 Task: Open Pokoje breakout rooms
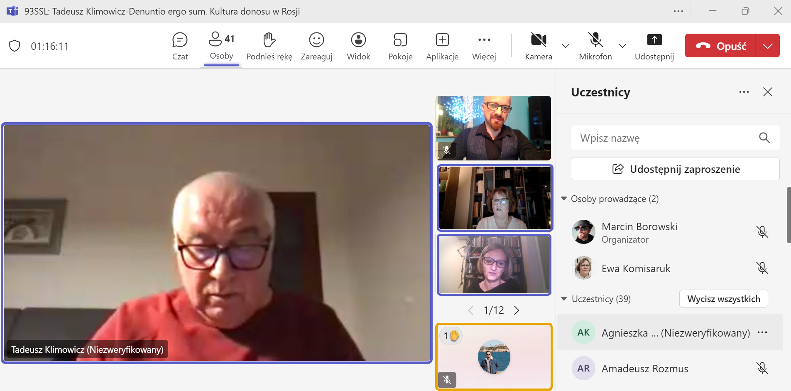[x=400, y=47]
